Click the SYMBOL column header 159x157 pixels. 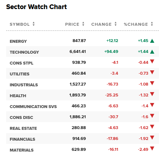pyautogui.click(x=20, y=24)
